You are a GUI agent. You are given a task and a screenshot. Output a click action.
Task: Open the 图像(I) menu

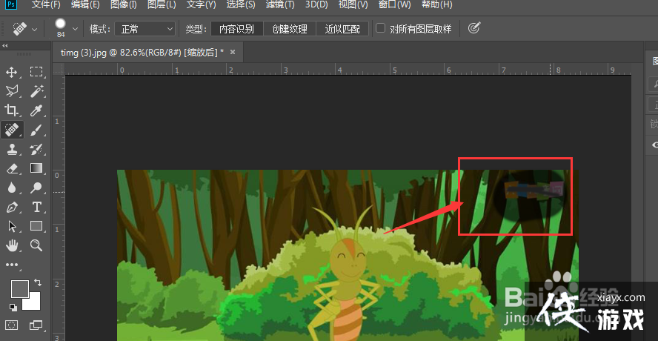coord(123,5)
